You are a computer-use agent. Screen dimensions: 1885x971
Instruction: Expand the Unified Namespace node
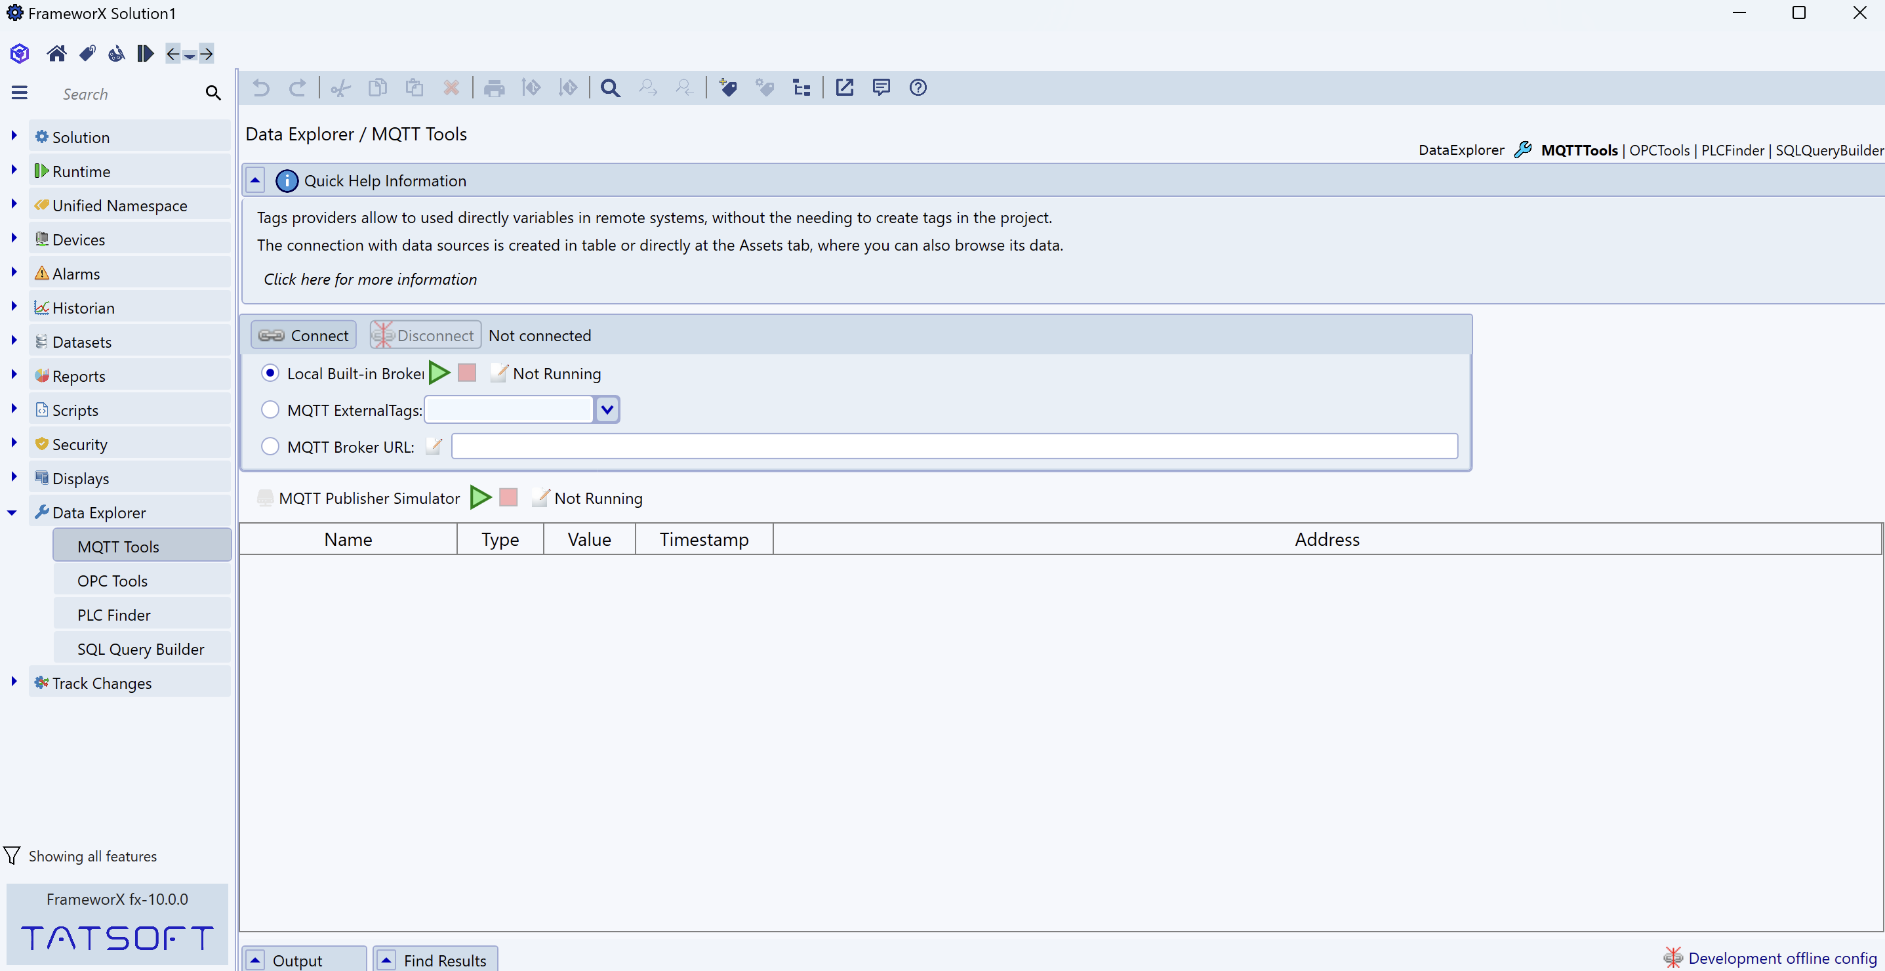click(13, 203)
